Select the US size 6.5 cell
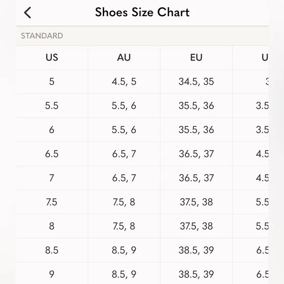Screen dimensions: 284x284 tap(52, 154)
